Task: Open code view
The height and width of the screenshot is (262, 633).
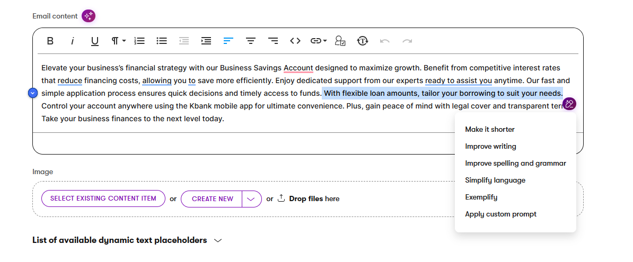Action: coord(295,41)
